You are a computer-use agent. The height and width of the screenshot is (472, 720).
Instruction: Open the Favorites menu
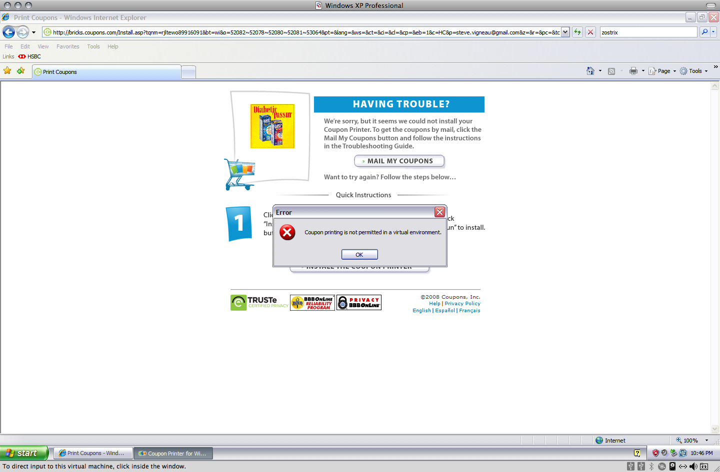(68, 46)
